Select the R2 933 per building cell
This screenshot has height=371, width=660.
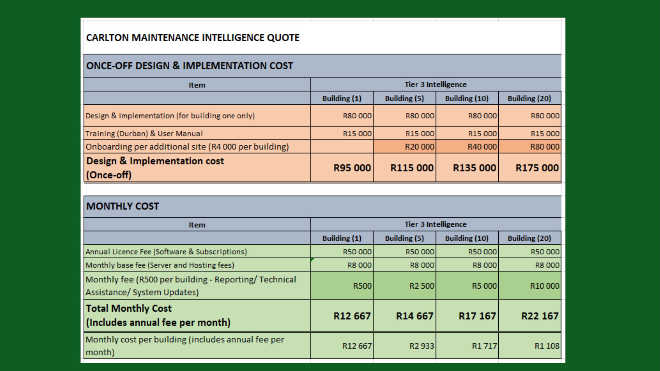coord(405,346)
